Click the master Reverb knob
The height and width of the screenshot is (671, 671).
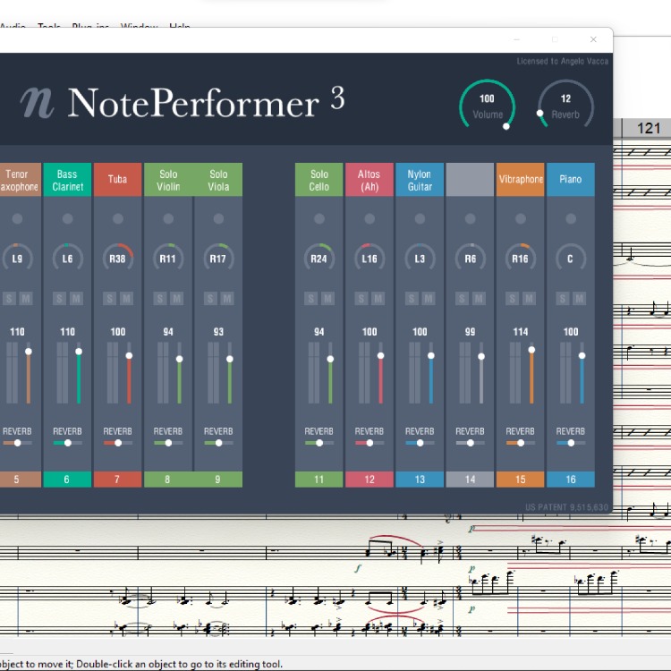click(x=565, y=105)
